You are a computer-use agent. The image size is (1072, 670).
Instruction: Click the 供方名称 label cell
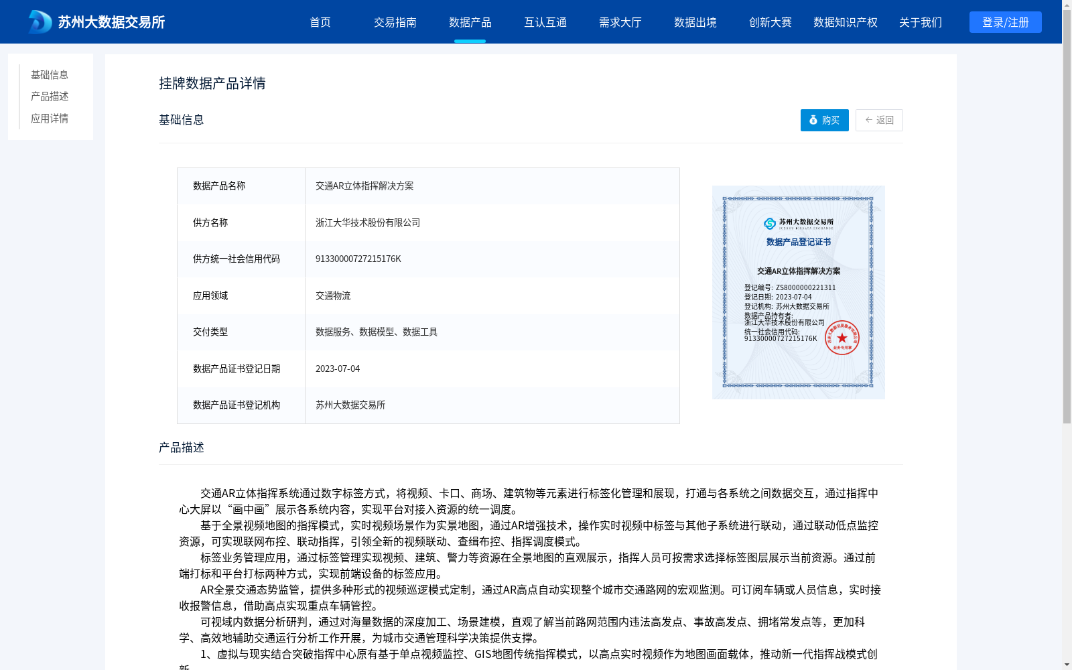241,222
